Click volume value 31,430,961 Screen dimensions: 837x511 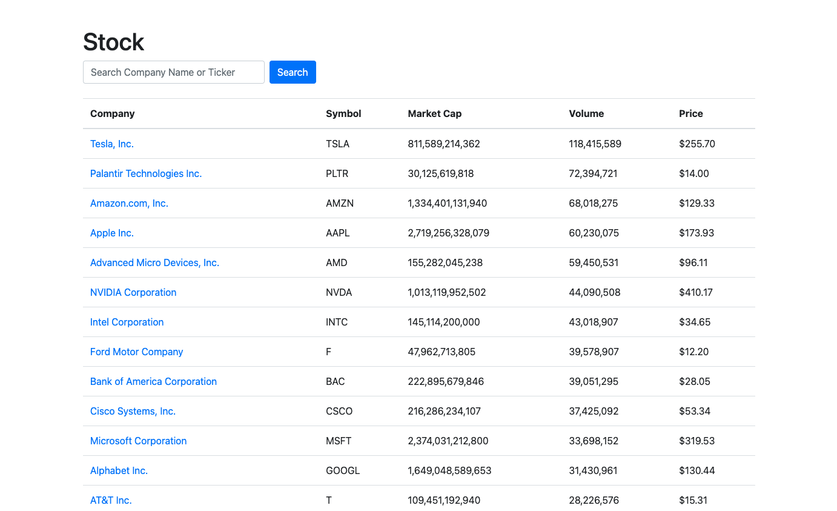tap(594, 470)
